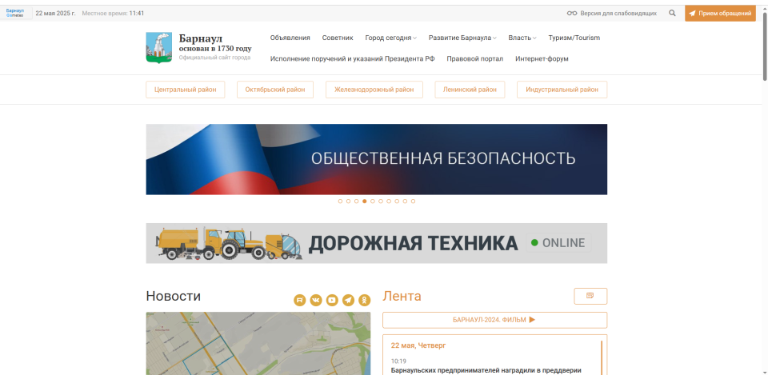Click the Barnaul coat of arms logo

(x=158, y=48)
